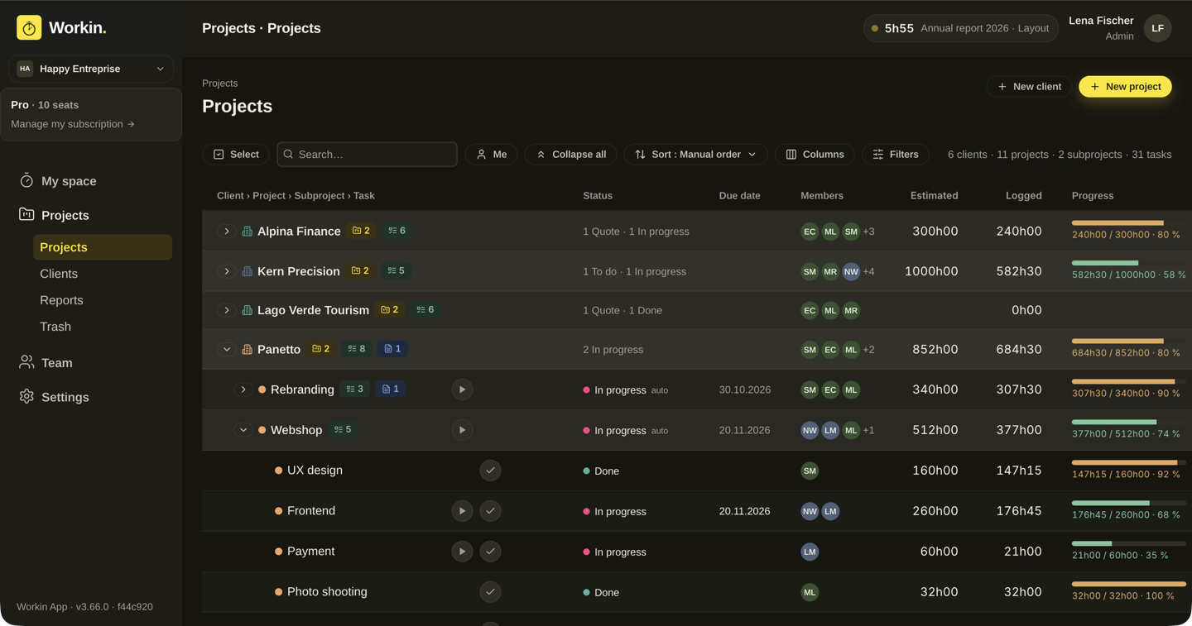Viewport: 1192px width, 626px height.
Task: Toggle the Photo shooting task checkmark
Action: tap(490, 592)
